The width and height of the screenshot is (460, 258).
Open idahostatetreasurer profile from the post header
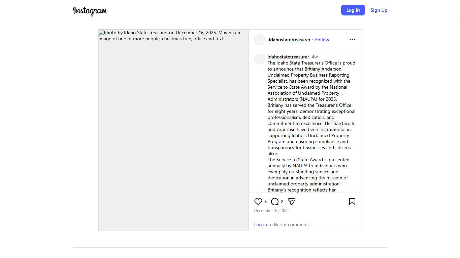tap(290, 40)
